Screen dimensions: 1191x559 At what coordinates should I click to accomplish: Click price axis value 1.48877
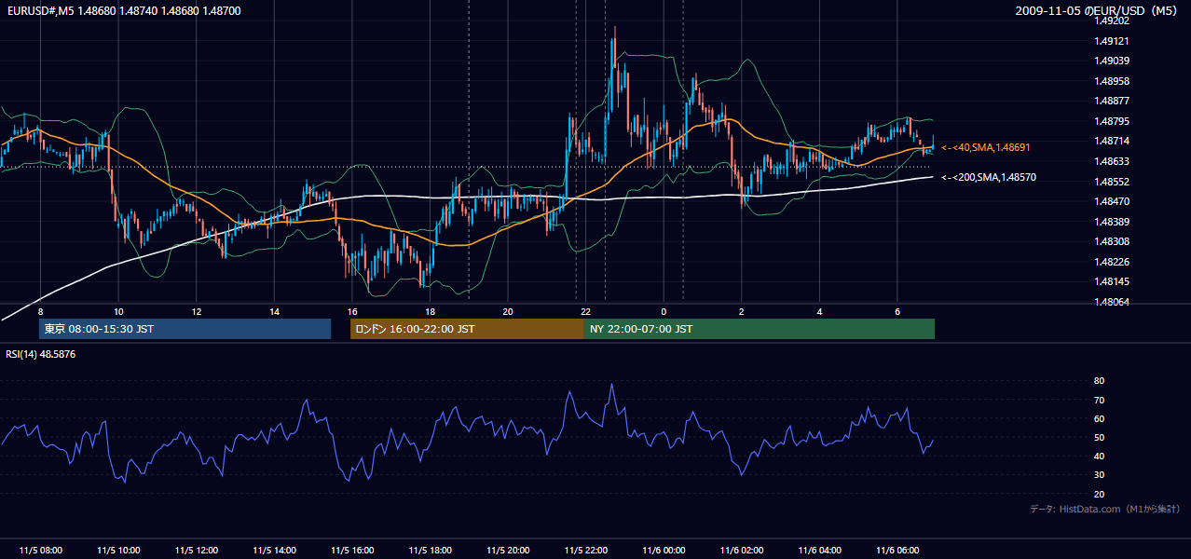tap(1111, 102)
